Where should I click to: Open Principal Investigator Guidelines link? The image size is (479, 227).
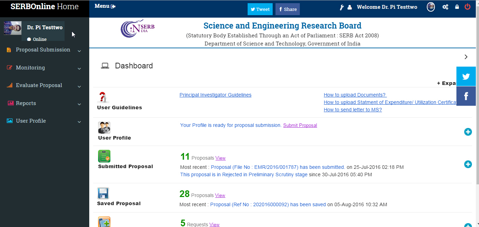215,95
